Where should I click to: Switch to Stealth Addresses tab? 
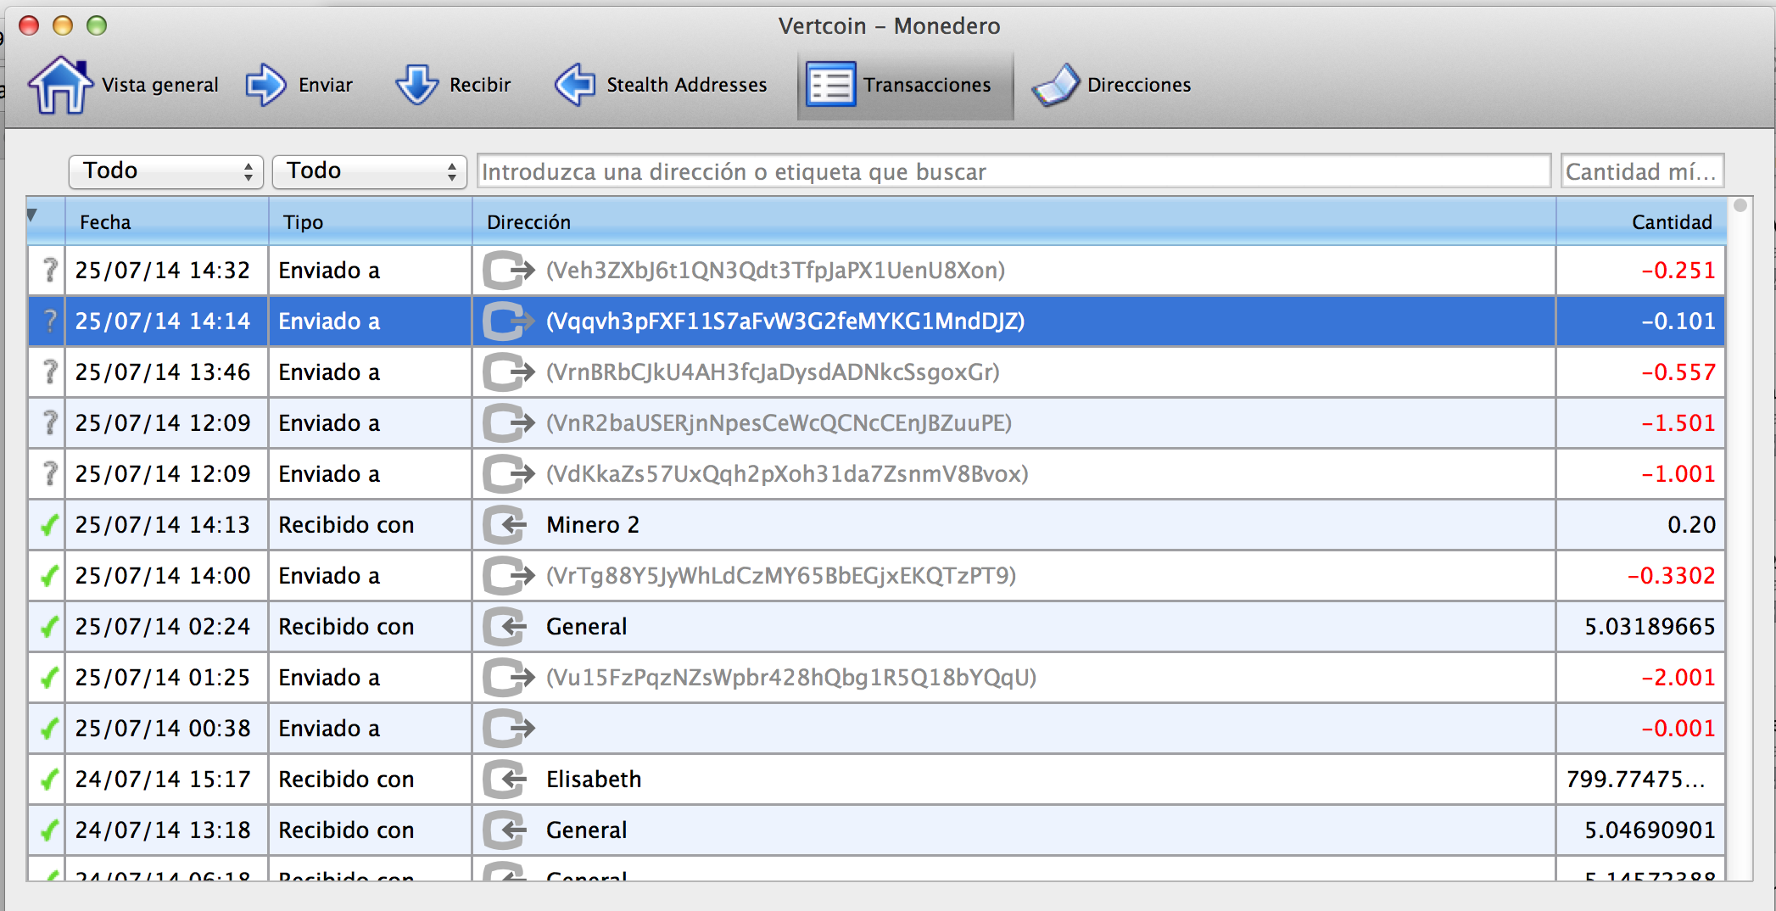click(x=661, y=85)
